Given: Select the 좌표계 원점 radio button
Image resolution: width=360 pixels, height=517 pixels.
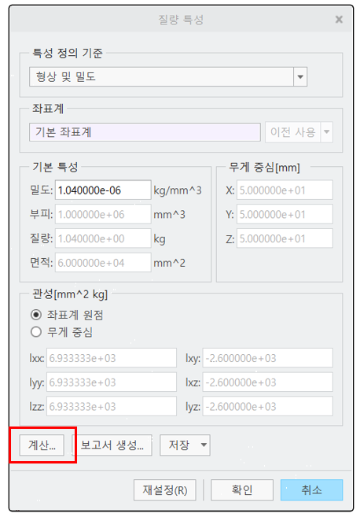Looking at the screenshot, I should (x=36, y=315).
